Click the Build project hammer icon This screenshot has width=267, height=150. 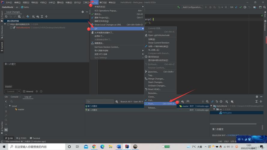point(178,7)
